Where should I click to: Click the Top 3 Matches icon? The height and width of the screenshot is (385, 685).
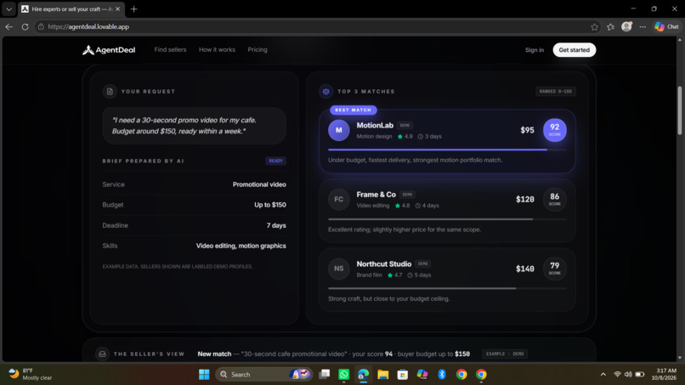tap(326, 91)
